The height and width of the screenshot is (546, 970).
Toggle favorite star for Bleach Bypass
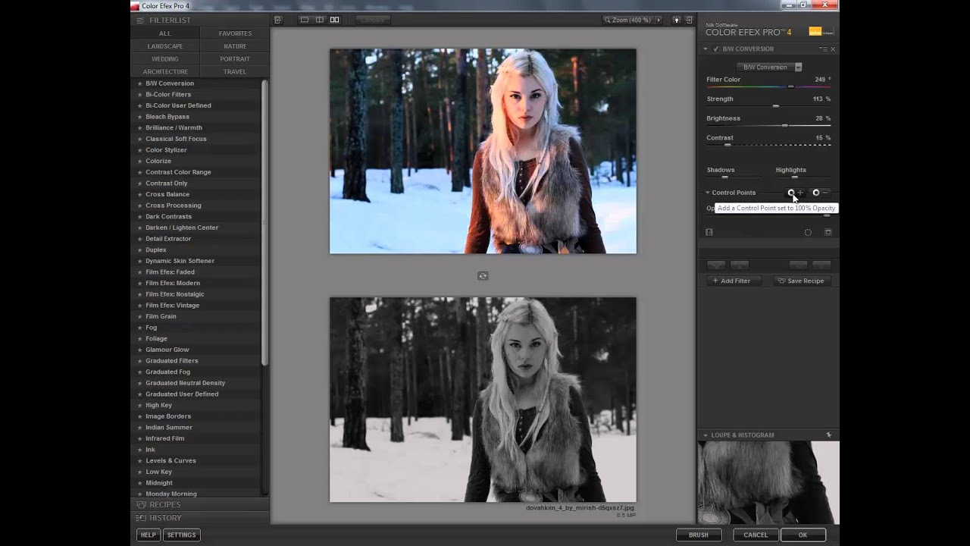(139, 117)
